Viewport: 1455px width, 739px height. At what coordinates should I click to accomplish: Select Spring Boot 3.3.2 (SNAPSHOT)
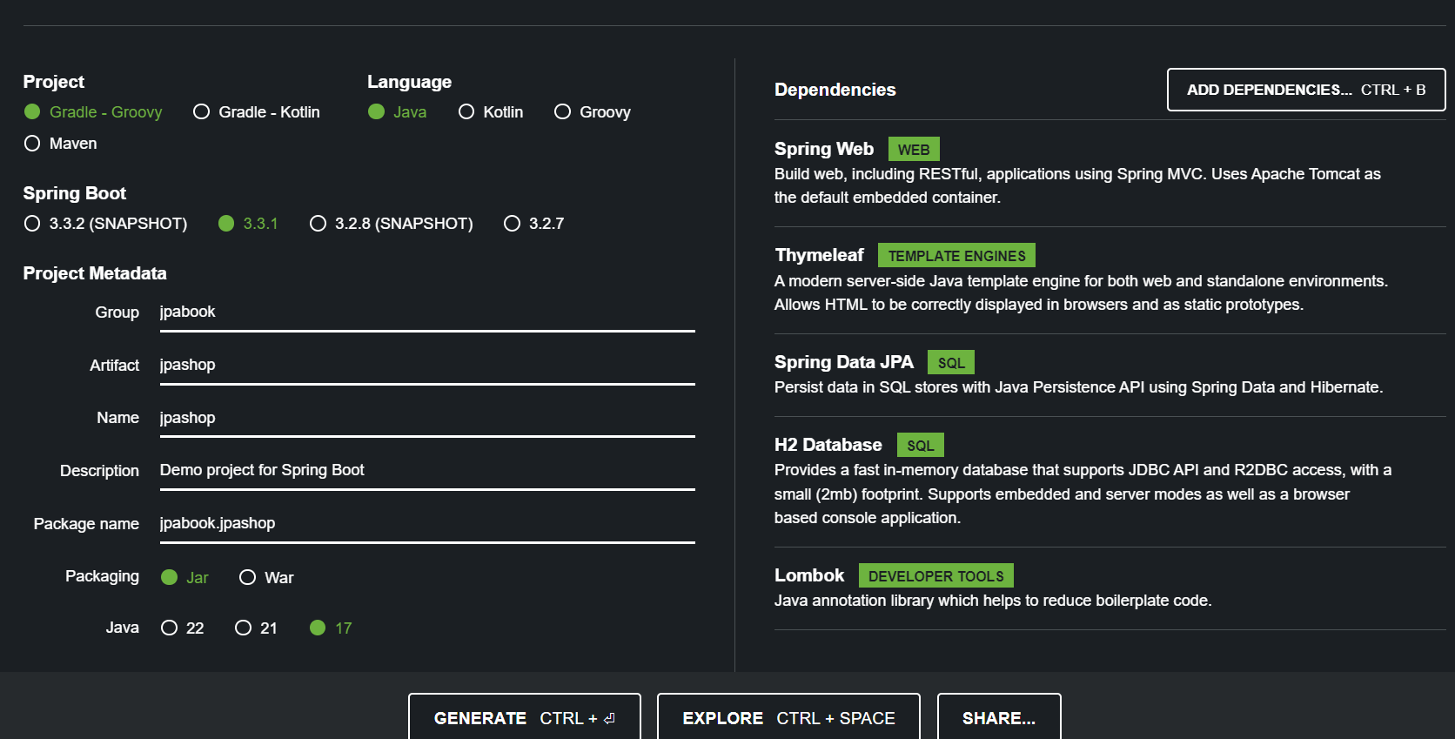click(x=105, y=224)
